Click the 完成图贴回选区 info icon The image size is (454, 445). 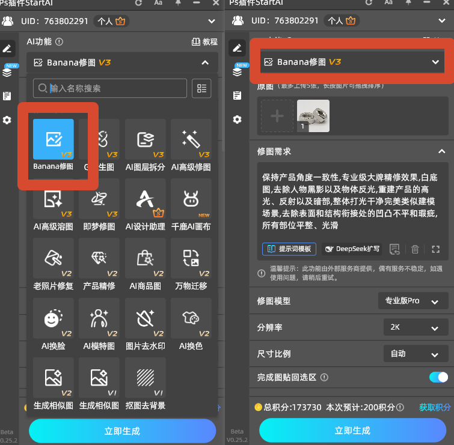pos(324,377)
